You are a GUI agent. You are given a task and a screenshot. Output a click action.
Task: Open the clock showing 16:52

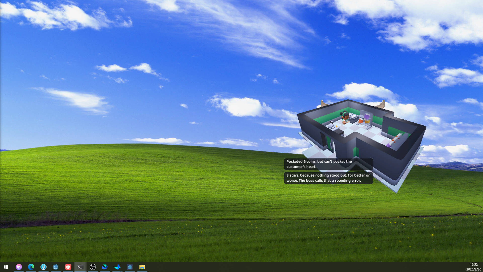[x=473, y=267]
